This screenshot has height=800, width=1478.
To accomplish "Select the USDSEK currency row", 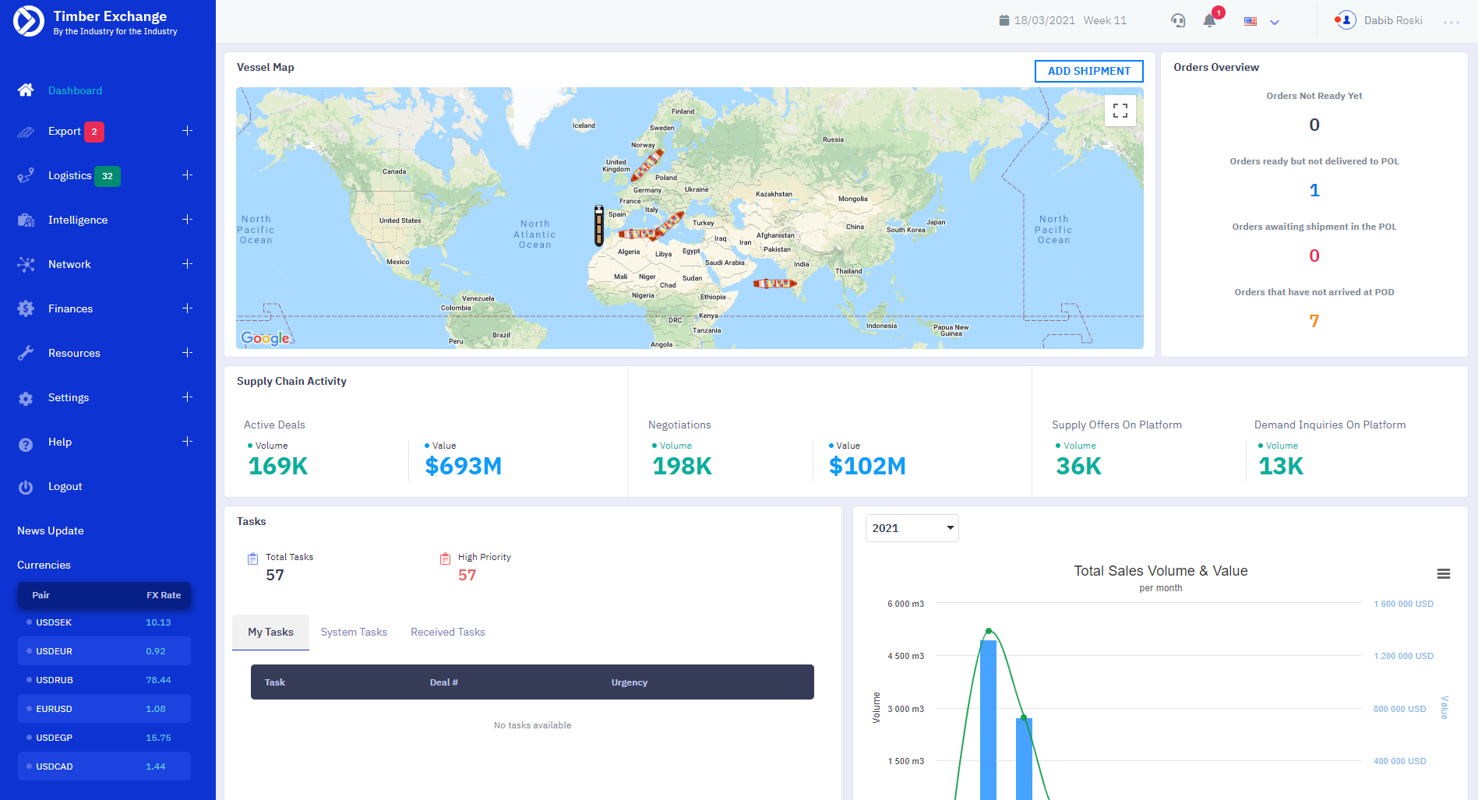I will 104,622.
